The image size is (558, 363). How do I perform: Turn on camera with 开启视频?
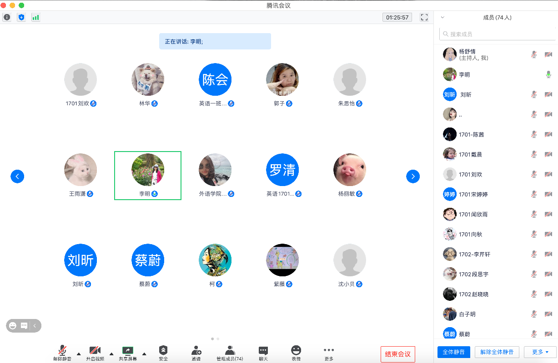click(x=95, y=353)
